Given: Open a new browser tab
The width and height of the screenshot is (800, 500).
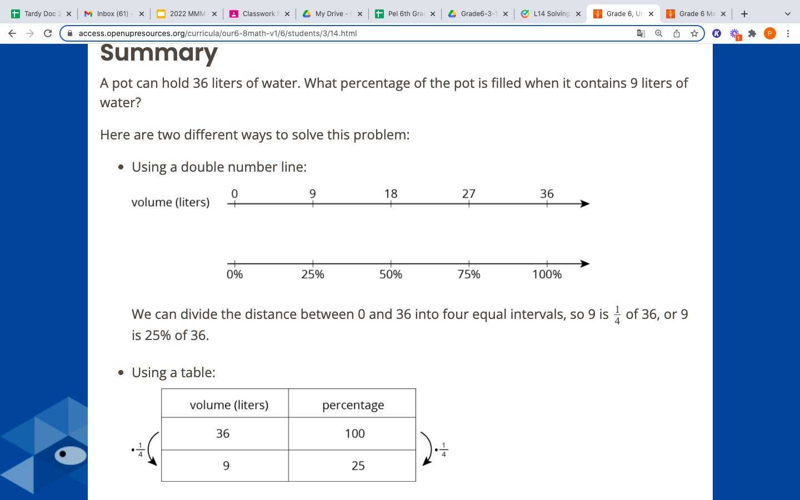Looking at the screenshot, I should pyautogui.click(x=744, y=14).
